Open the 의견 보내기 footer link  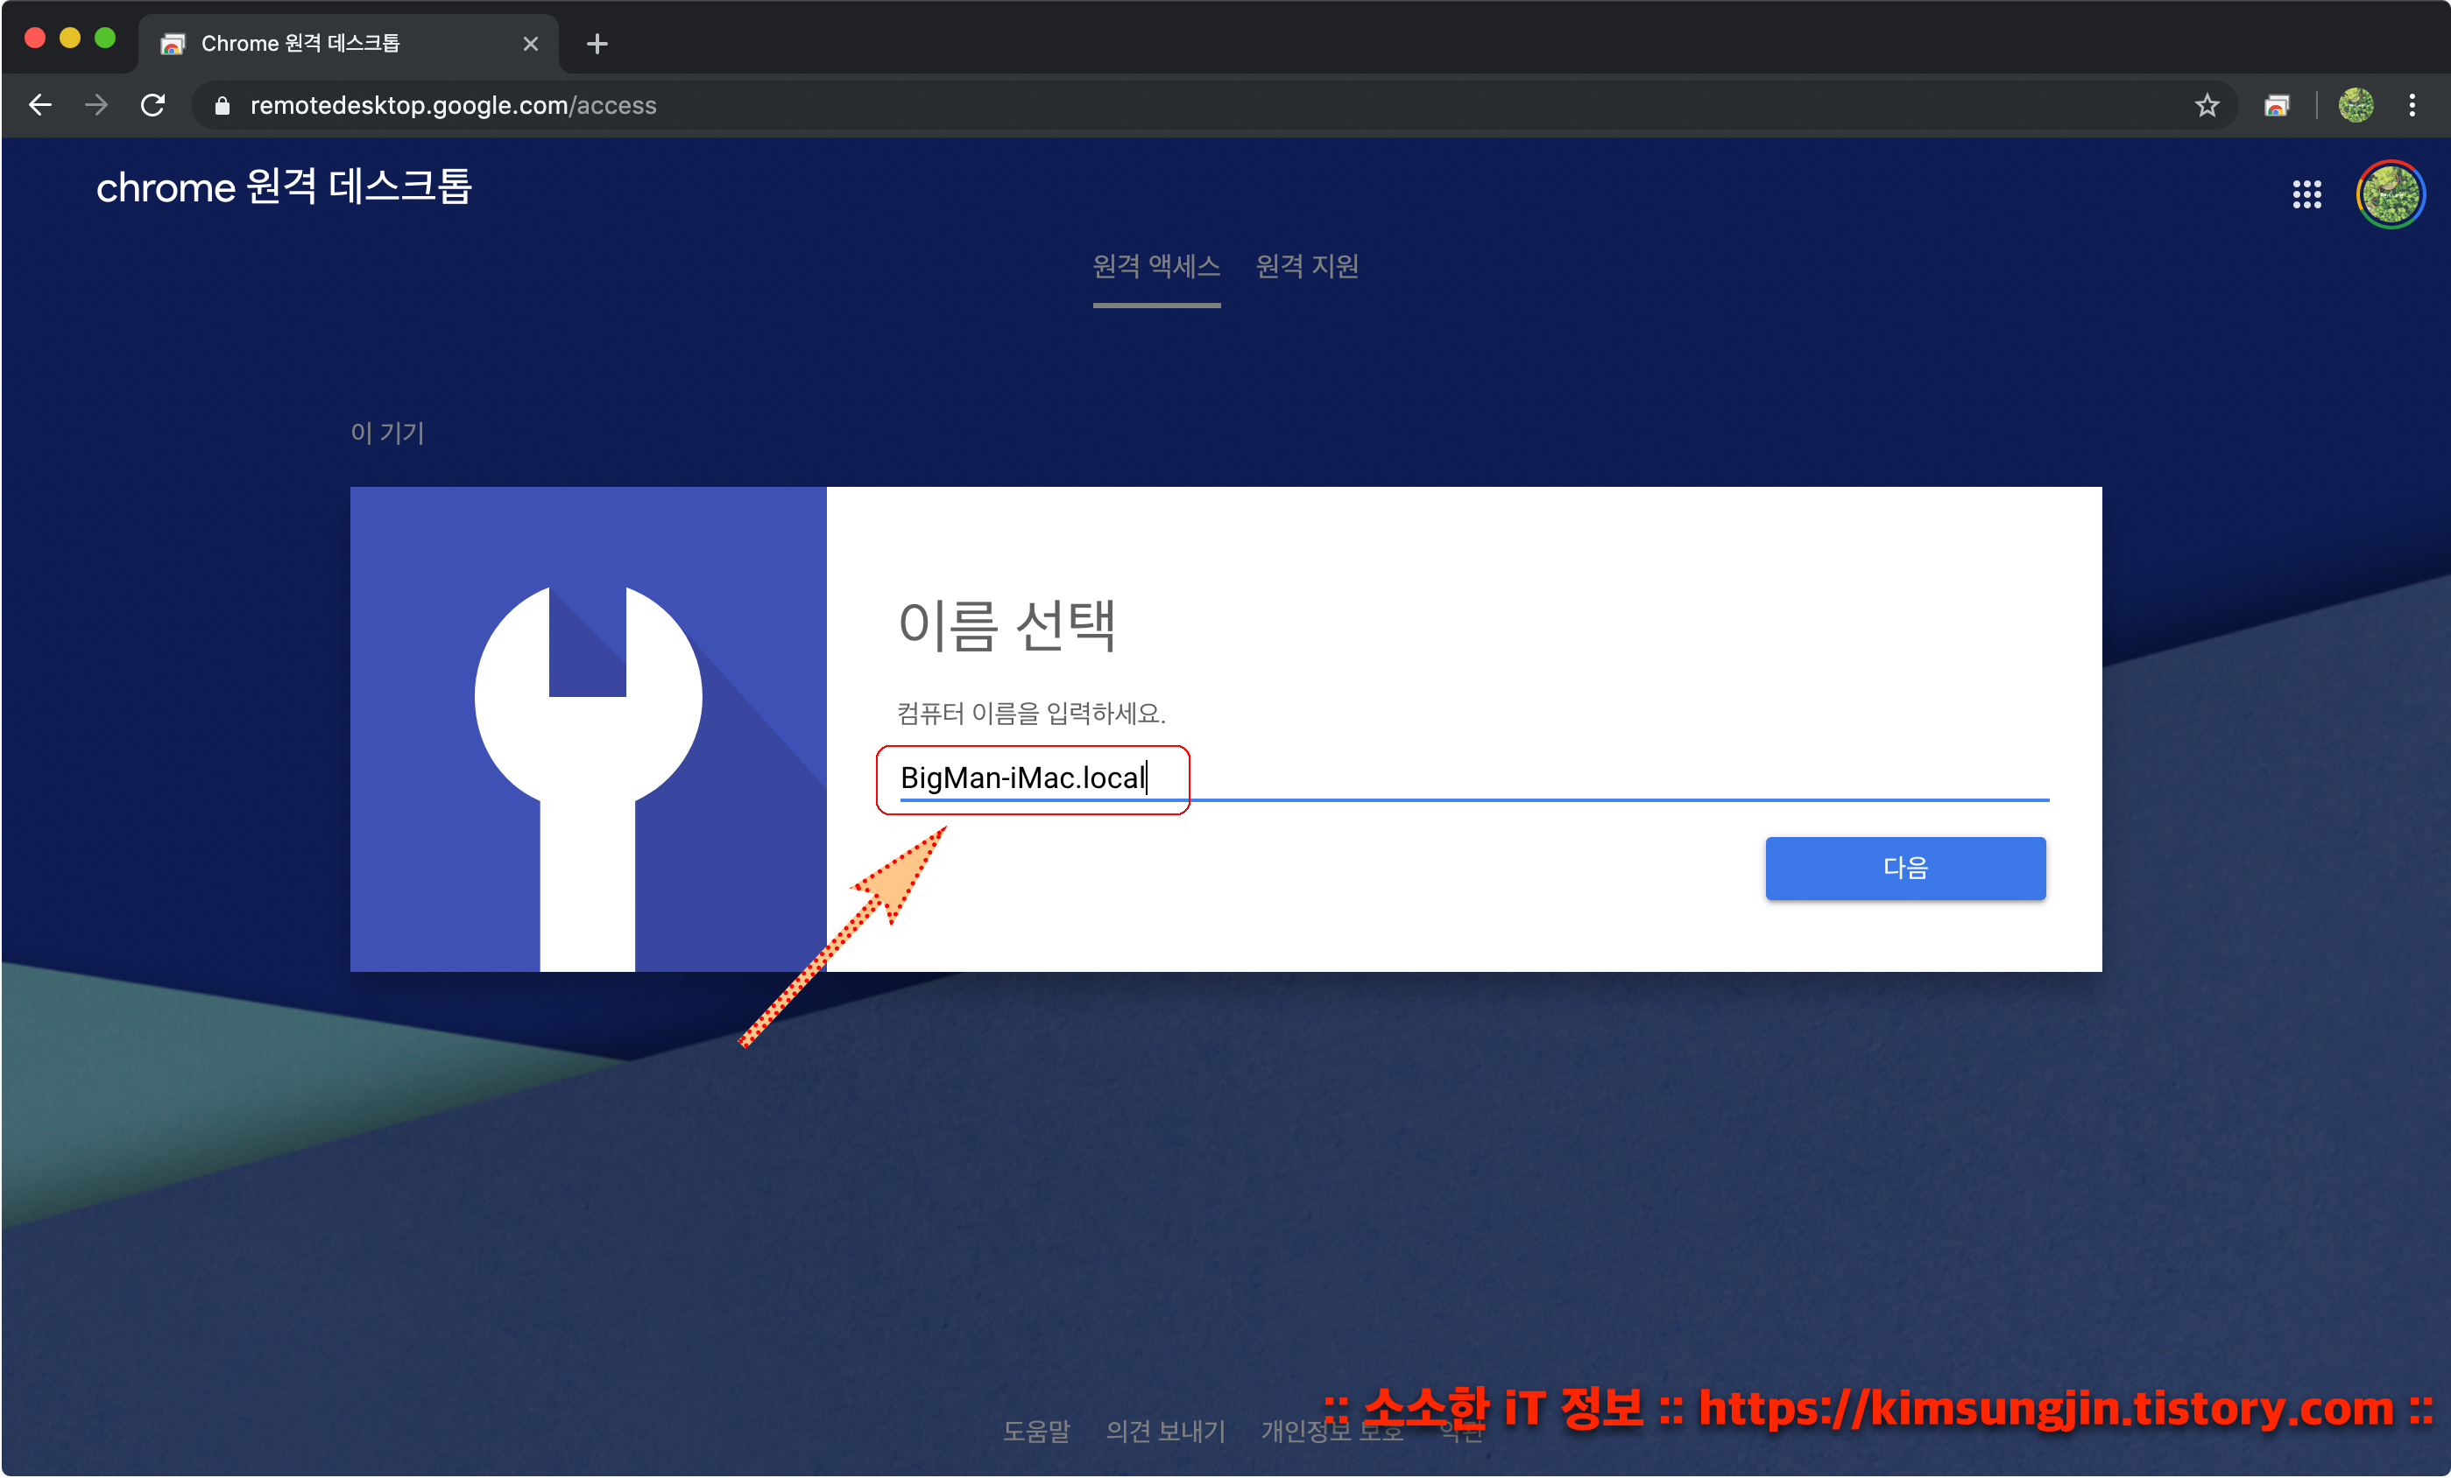point(1165,1432)
